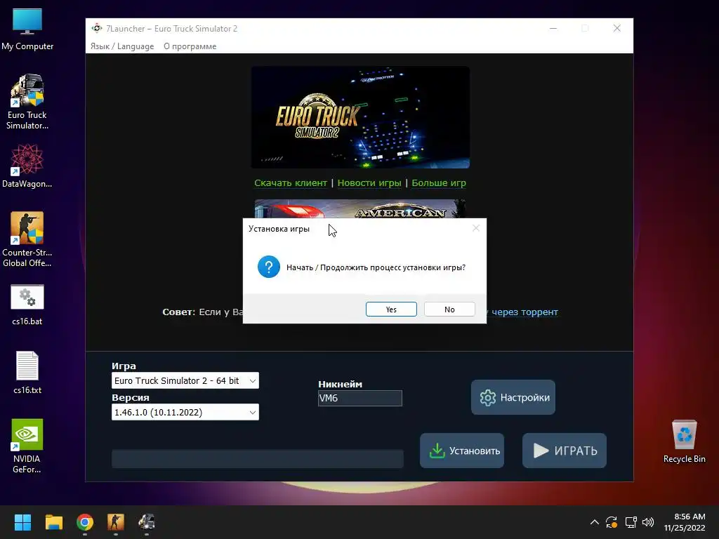Open the О программе menu
Image resolution: width=719 pixels, height=539 pixels.
[x=190, y=46]
